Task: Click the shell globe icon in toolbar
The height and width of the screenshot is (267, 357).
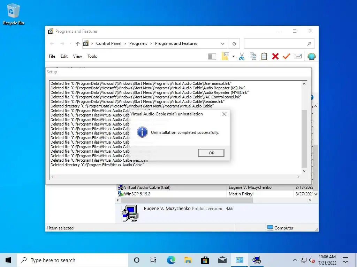Action: coord(311,56)
